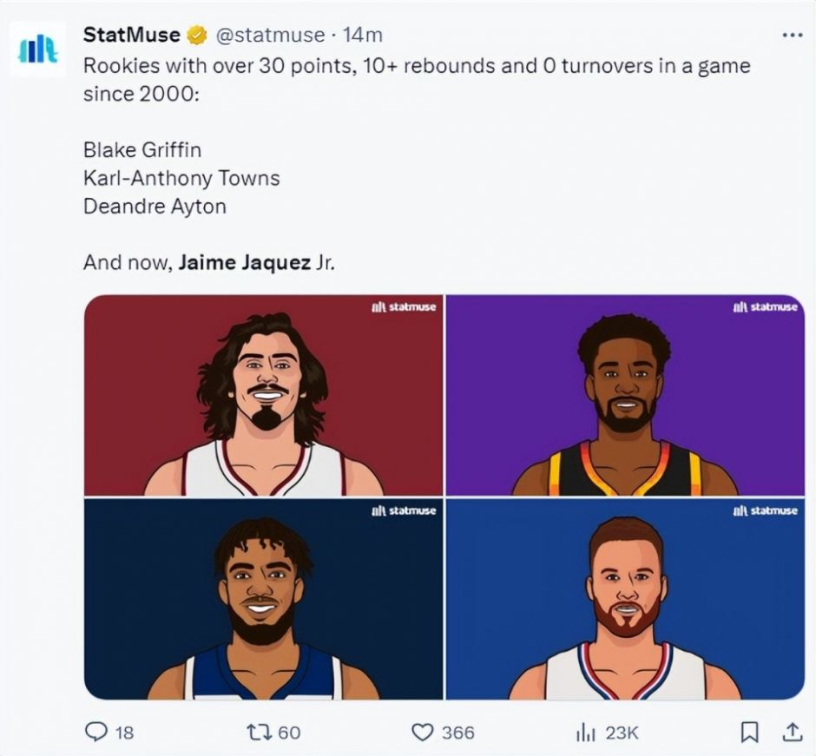Click the gold verified badge
816x756 pixels.
click(x=197, y=36)
